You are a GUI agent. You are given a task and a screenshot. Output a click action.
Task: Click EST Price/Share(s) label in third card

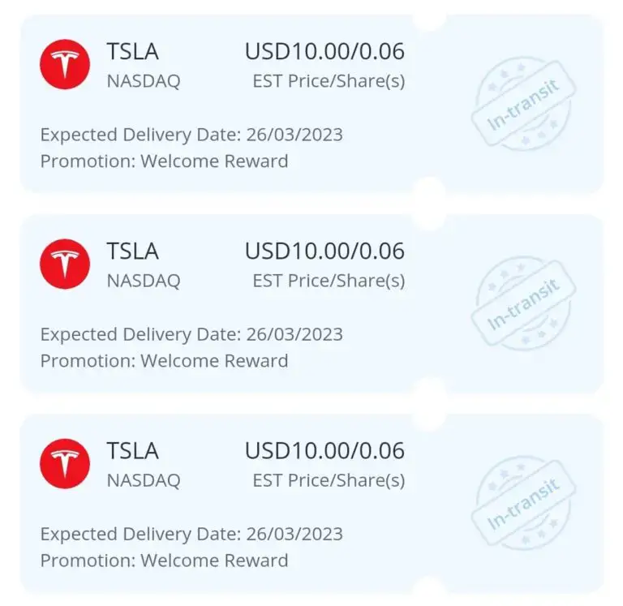329,481
